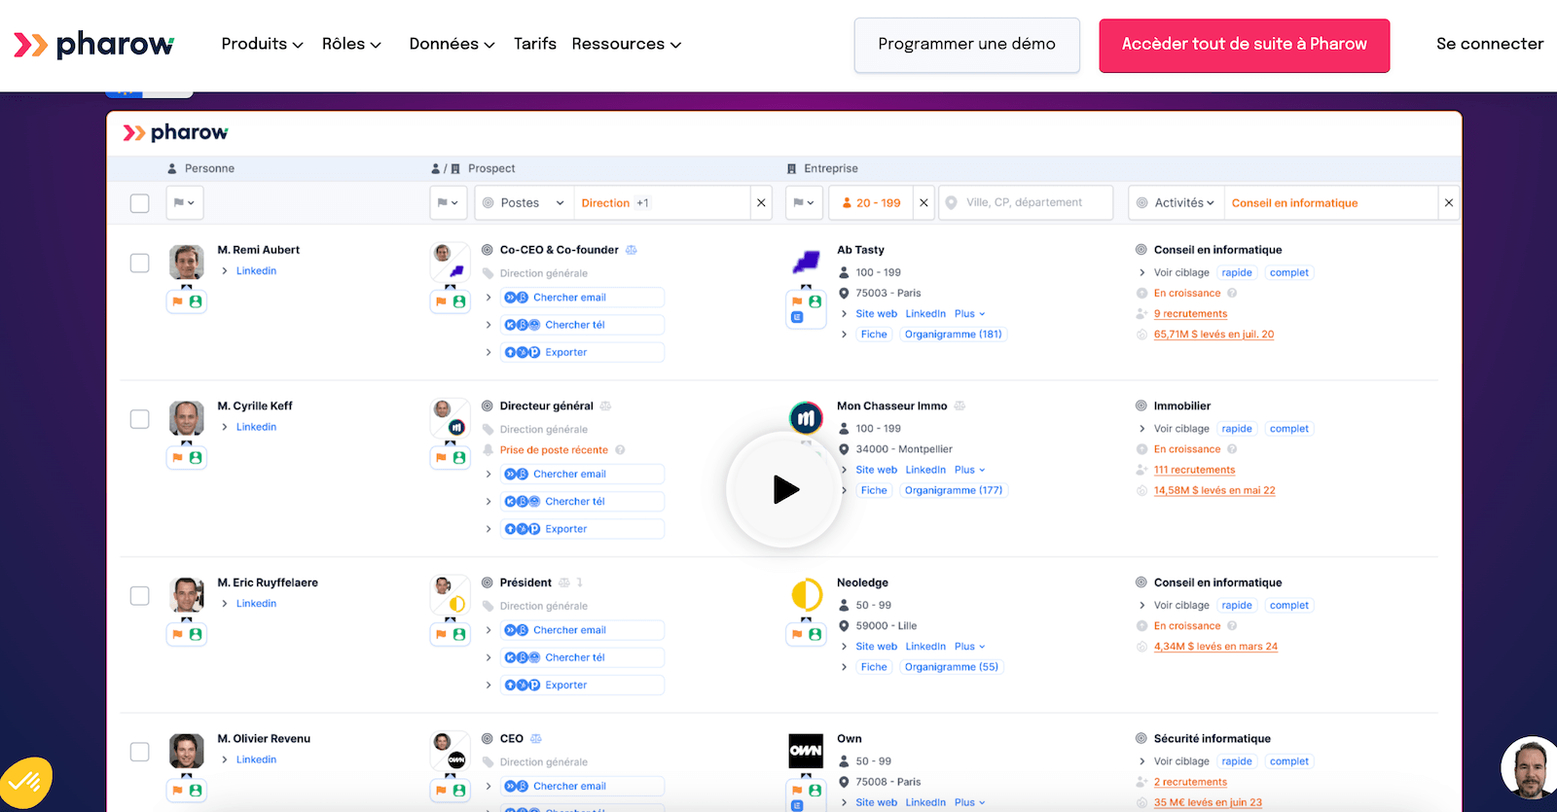Open the Entreprise flag filter dropdown
Viewport: 1557px width, 812px height.
pos(804,203)
